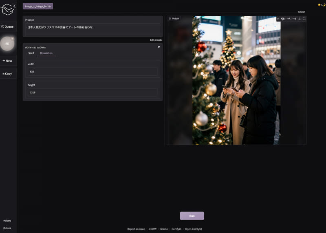The width and height of the screenshot is (326, 233).
Task: Copy the current project
Action: (x=7, y=74)
